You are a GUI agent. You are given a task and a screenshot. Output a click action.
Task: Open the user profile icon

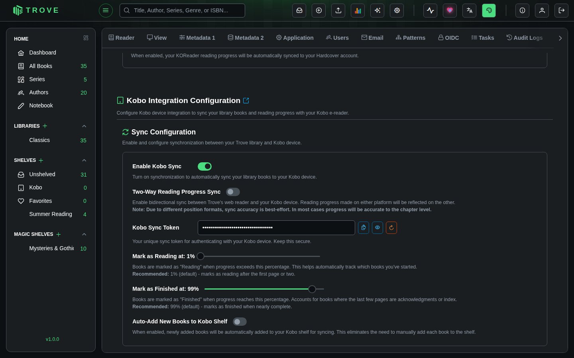click(542, 10)
